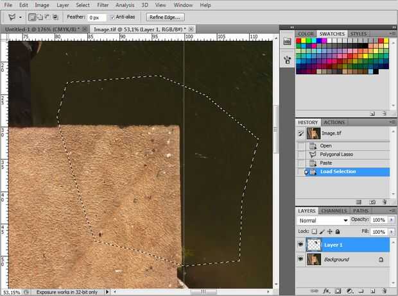Toggle Lock all padlock icon
The image size is (398, 296).
click(x=338, y=231)
